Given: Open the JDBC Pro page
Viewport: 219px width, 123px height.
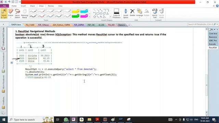Looking at the screenshot, I should coord(213,41).
